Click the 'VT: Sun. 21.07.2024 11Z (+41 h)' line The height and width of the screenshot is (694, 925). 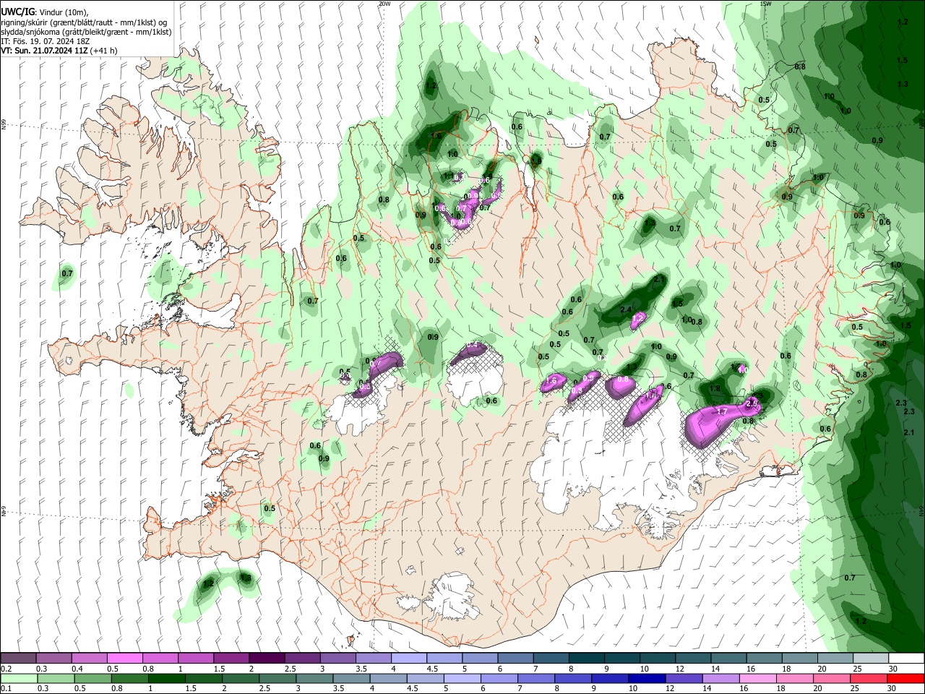[59, 51]
